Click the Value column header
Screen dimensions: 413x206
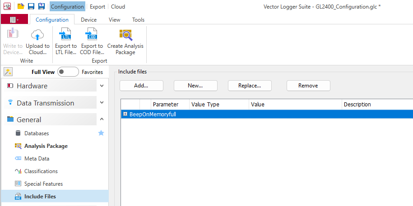point(296,105)
